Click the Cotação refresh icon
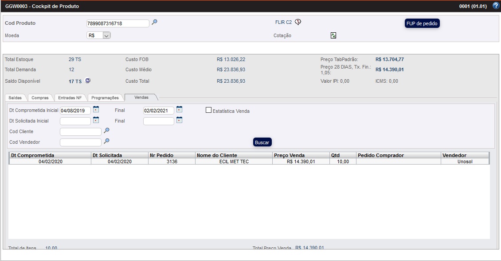Viewport: 501px width, 261px height. [333, 35]
